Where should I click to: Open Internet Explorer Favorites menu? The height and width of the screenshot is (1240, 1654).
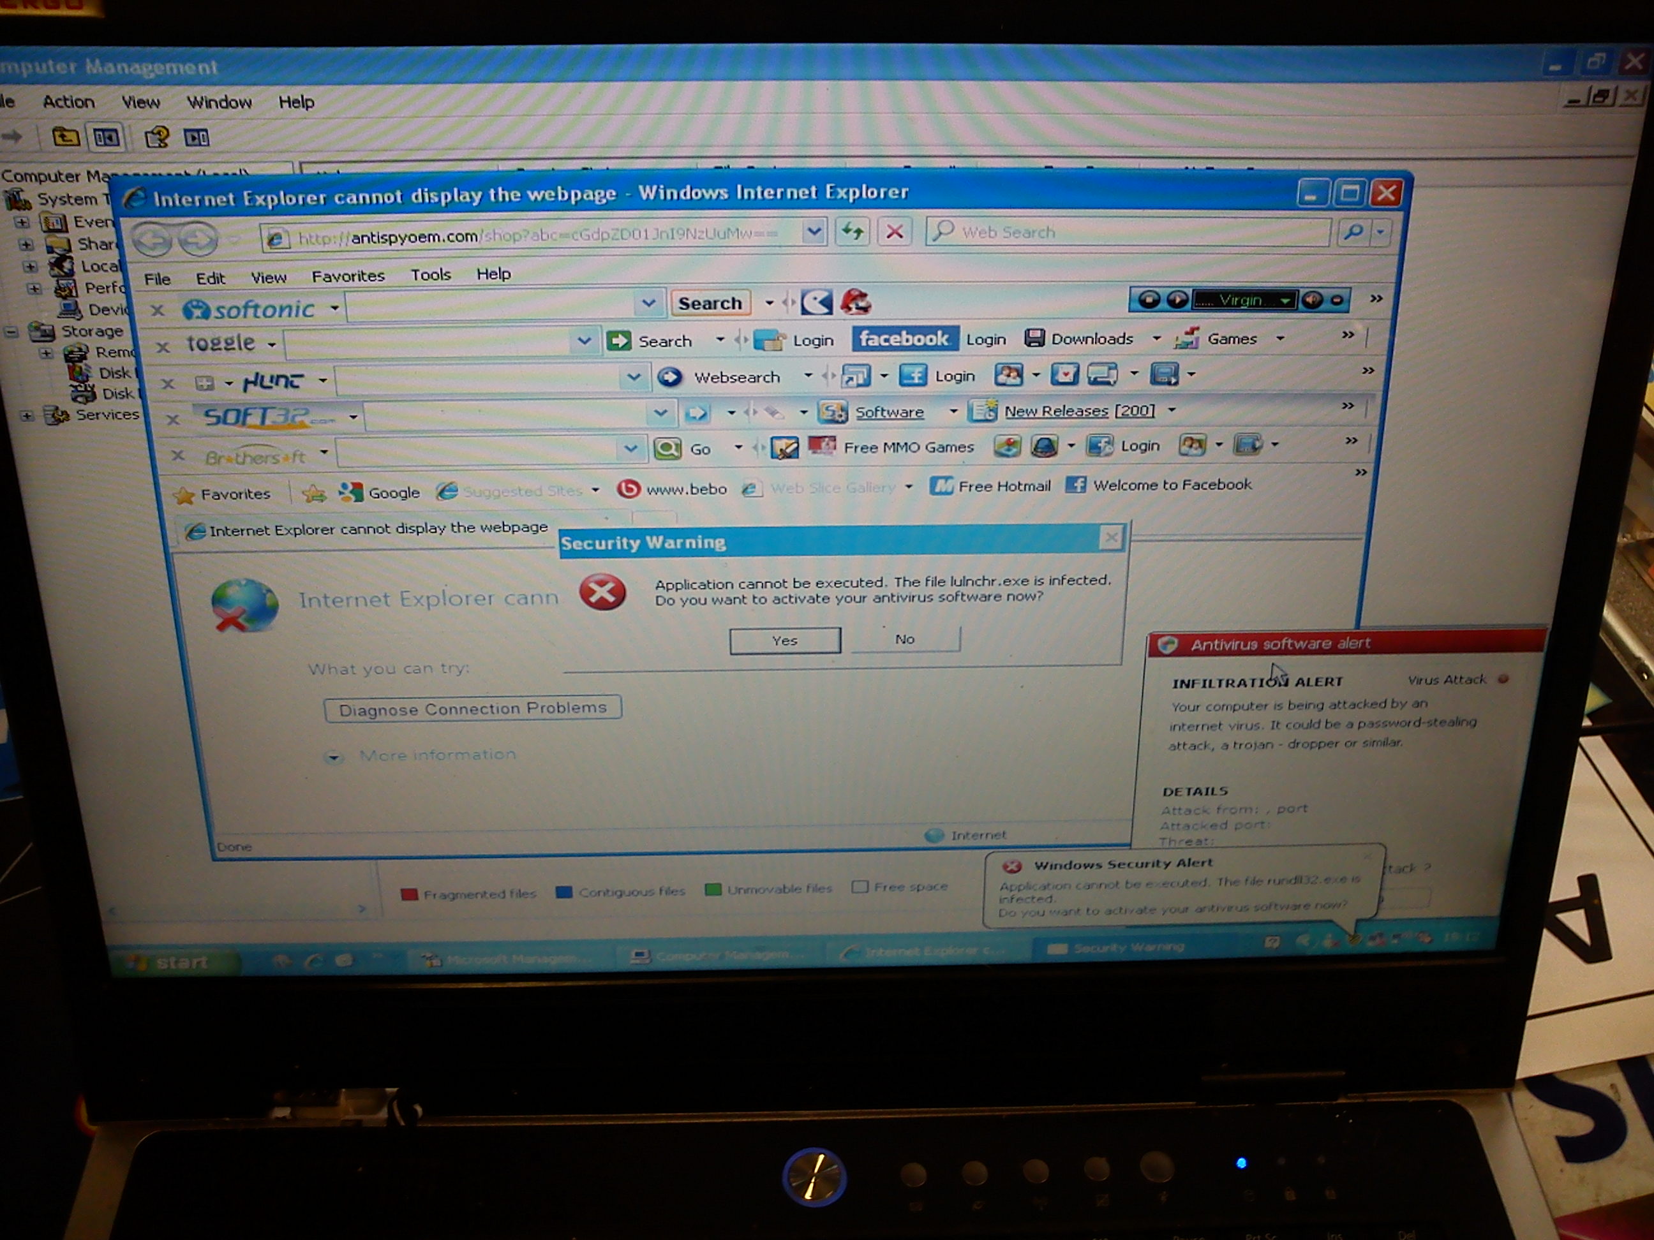click(348, 276)
